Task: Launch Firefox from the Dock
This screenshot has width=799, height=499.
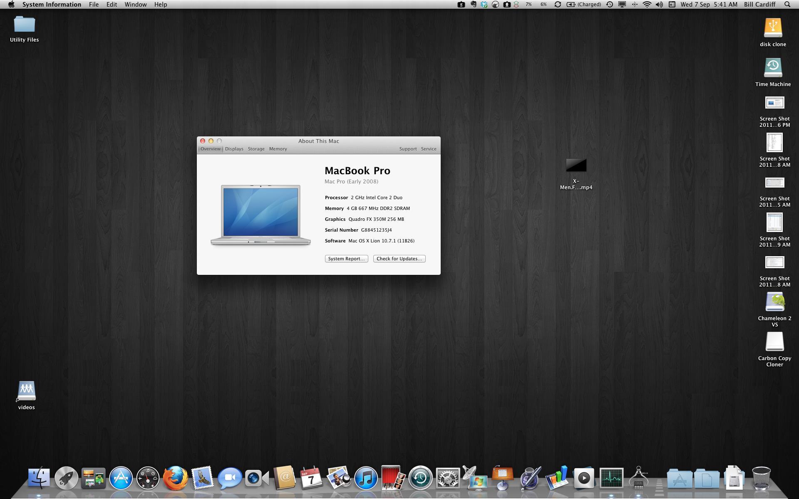Action: (175, 478)
